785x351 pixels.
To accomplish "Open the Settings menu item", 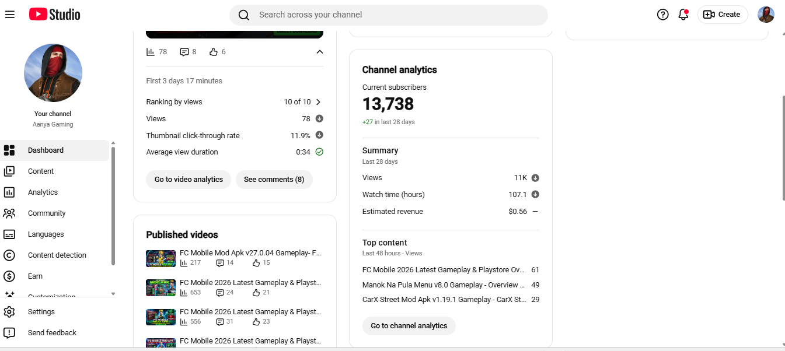I will [x=55, y=312].
